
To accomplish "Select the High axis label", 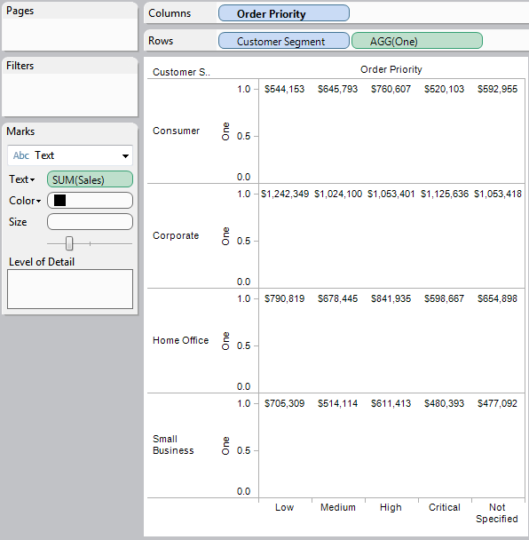I will pyautogui.click(x=391, y=507).
